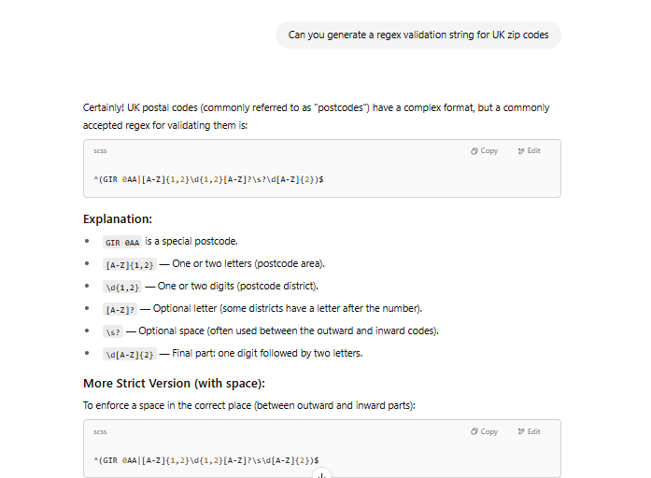
Task: Click the strict regex string with \s
Action: pyautogui.click(x=205, y=460)
